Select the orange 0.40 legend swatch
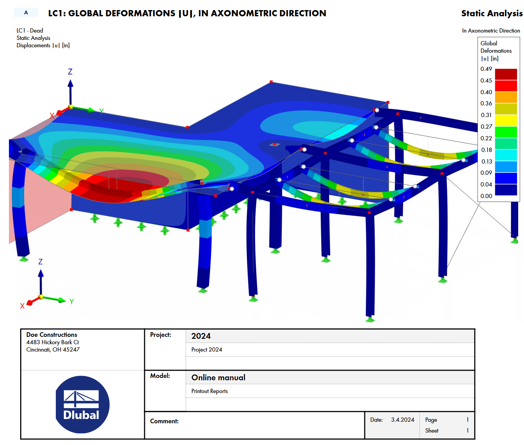 coord(506,98)
